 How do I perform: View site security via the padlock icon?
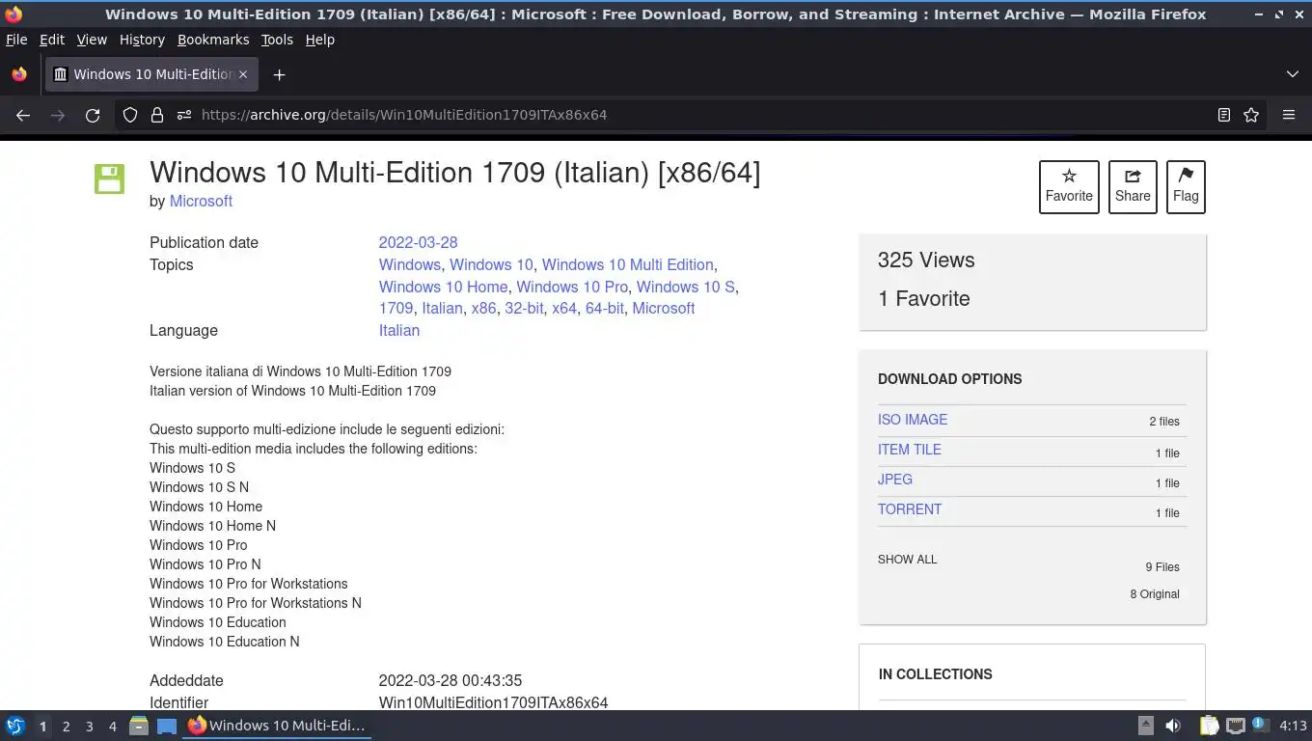click(x=157, y=115)
